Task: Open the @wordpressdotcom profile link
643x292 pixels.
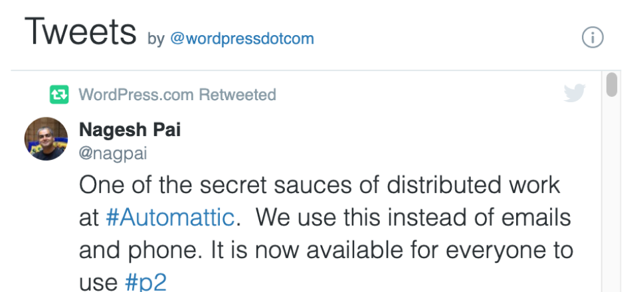Action: tap(242, 38)
